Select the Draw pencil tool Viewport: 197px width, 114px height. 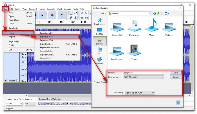[71, 18]
